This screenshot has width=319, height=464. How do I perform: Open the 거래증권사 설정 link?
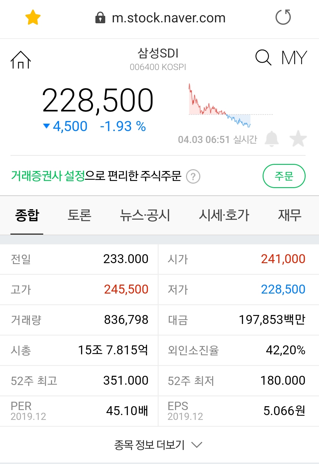click(x=48, y=176)
